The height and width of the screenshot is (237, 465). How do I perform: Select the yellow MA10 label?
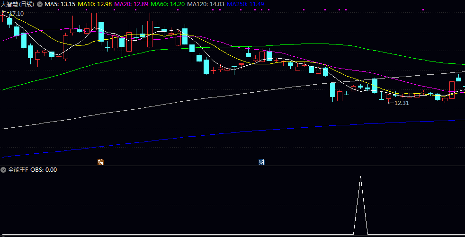[95, 4]
